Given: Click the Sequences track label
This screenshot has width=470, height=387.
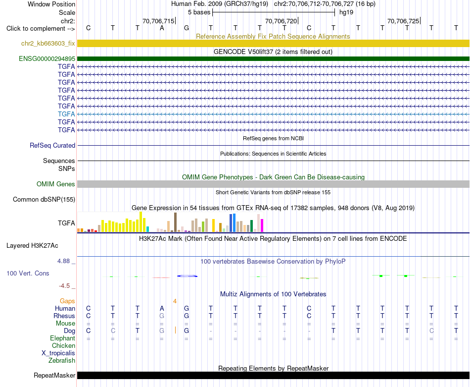Looking at the screenshot, I should (x=59, y=161).
